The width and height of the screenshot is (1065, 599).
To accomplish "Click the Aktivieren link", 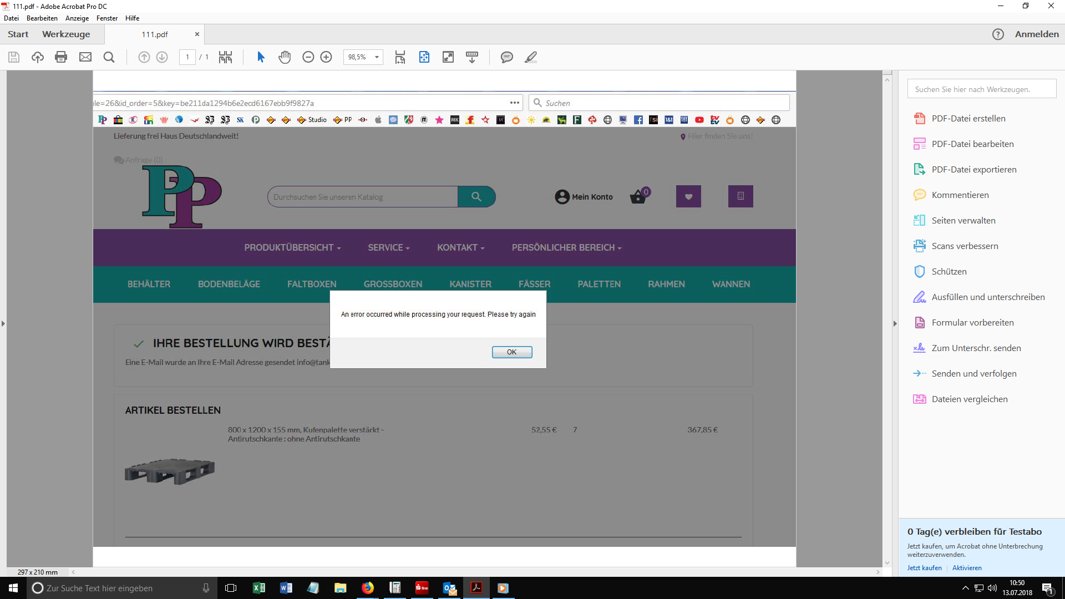I will (x=967, y=568).
